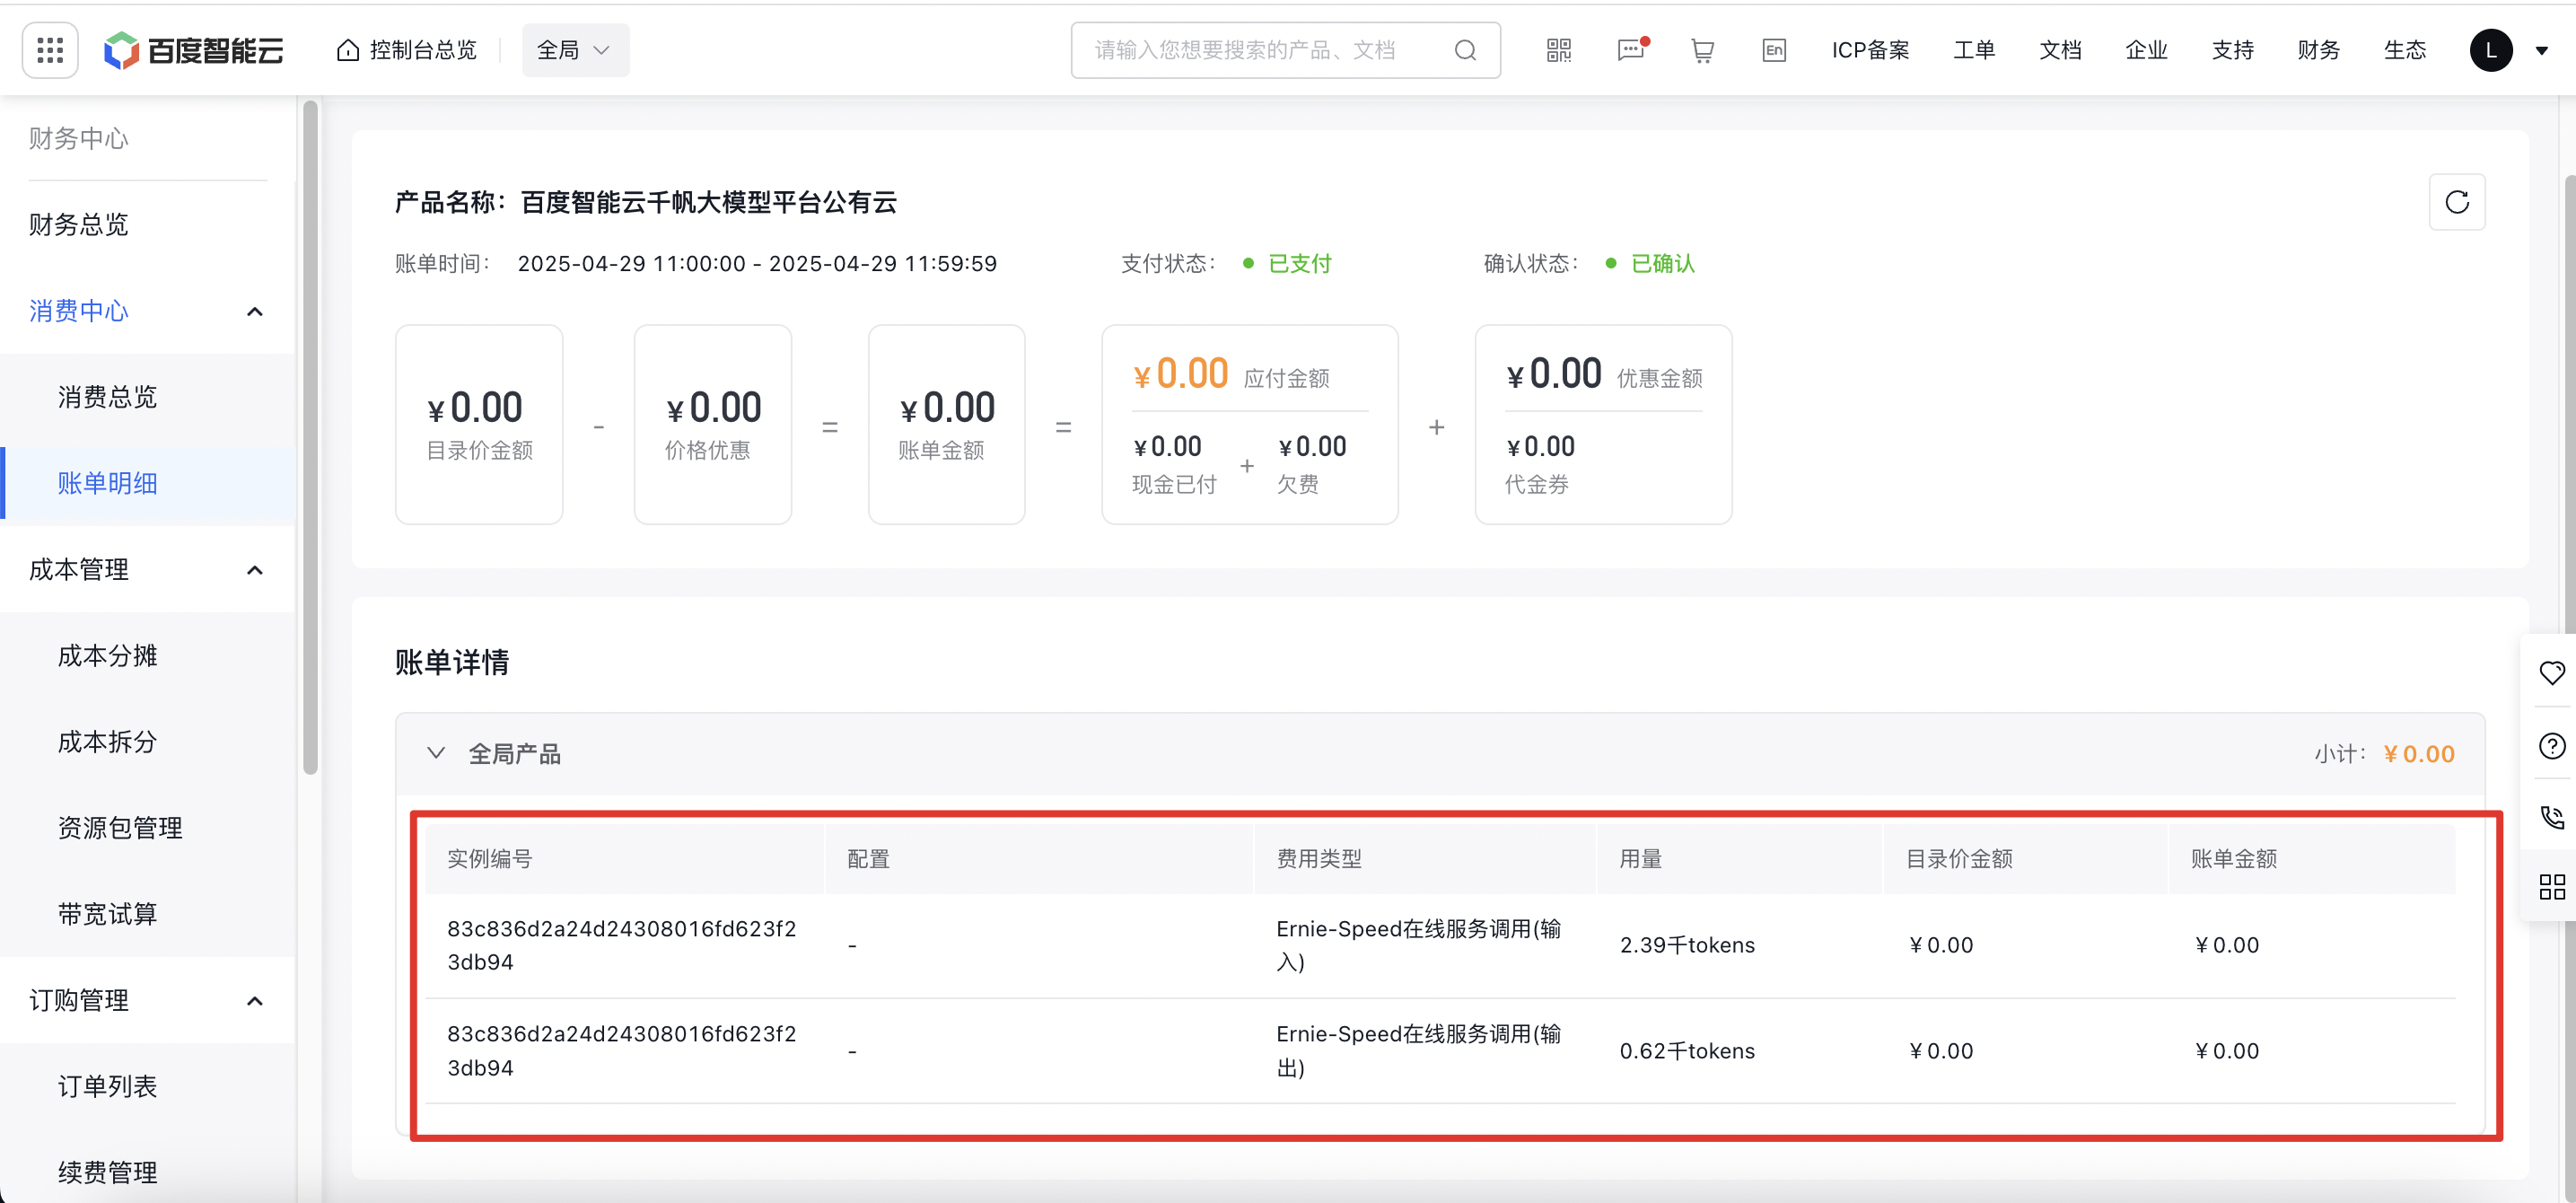Open the floating grid widget icon
Image resolution: width=2576 pixels, height=1203 pixels.
[x=2552, y=886]
